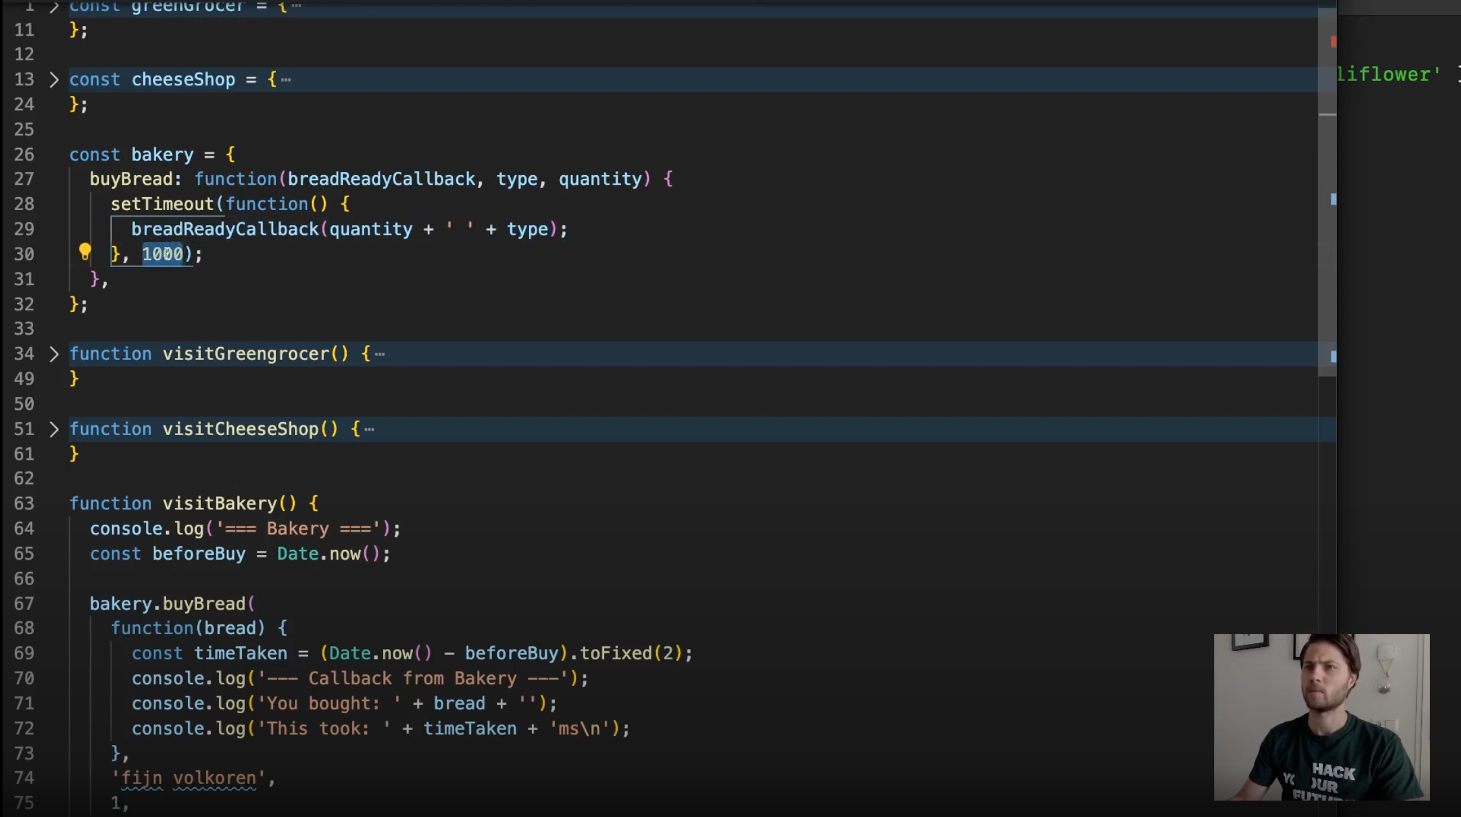Click the yellow lightbulb quick-fix icon

point(85,252)
